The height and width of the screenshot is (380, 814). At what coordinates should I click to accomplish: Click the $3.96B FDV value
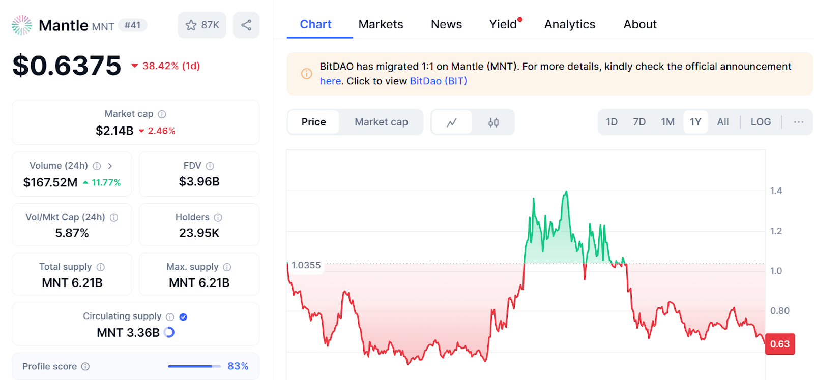199,181
